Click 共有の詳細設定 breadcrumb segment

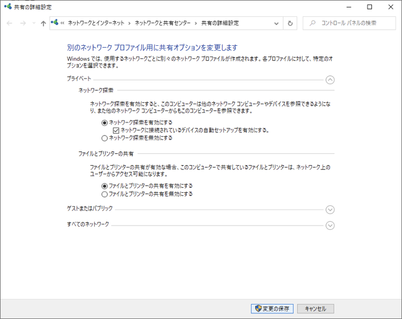pos(220,23)
